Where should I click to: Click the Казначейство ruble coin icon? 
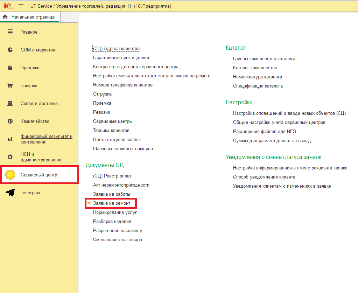point(10,121)
